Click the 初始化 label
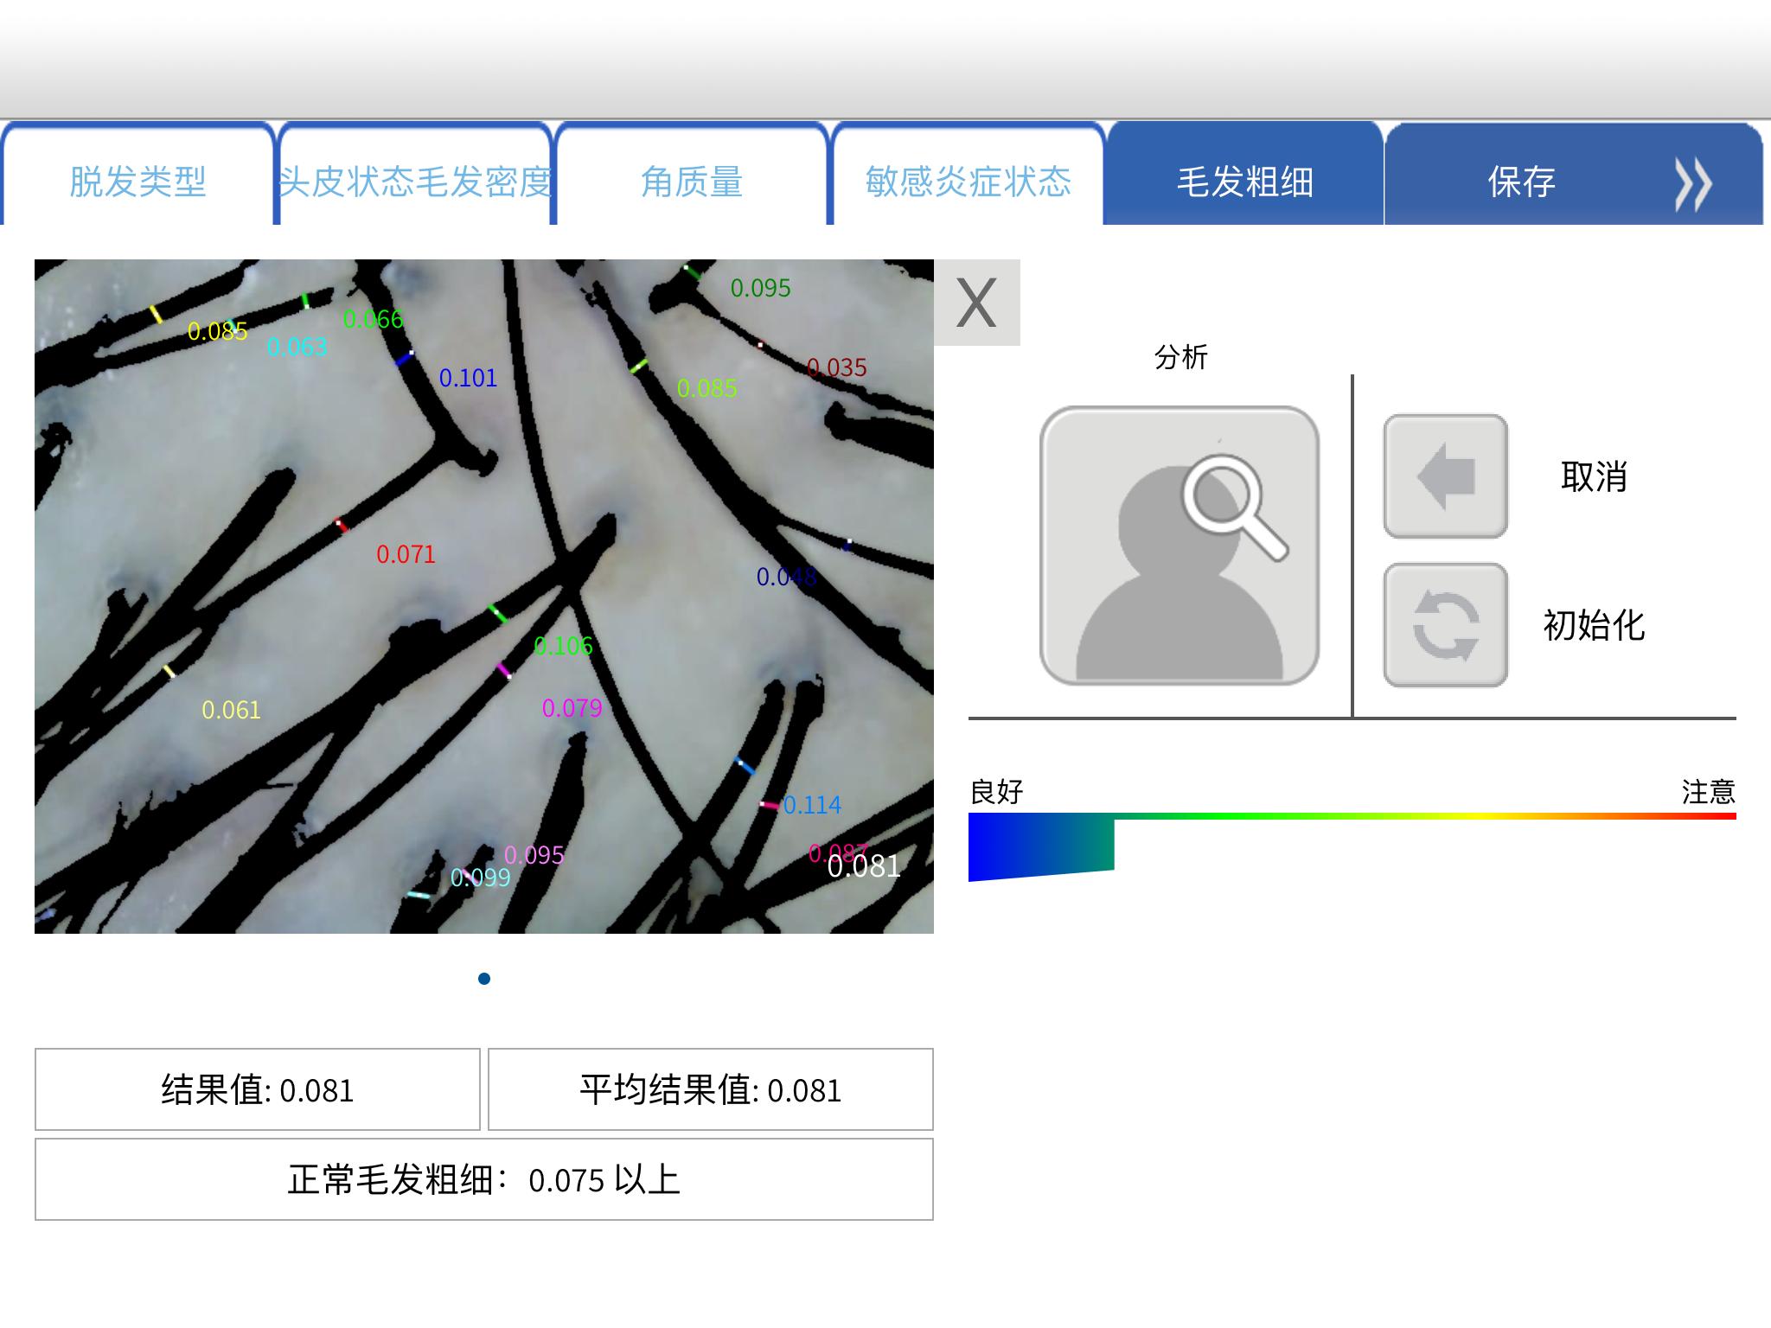This screenshot has width=1771, height=1328. point(1594,625)
